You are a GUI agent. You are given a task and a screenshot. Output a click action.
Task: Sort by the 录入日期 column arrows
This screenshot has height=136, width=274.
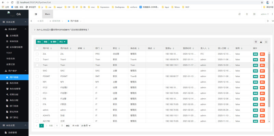point(228,48)
